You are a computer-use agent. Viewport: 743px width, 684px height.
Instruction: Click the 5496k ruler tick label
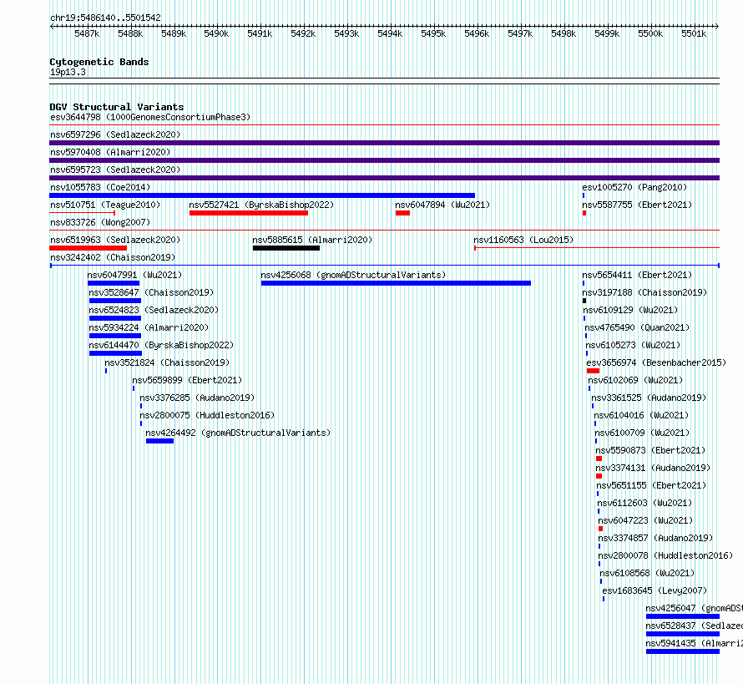(477, 33)
